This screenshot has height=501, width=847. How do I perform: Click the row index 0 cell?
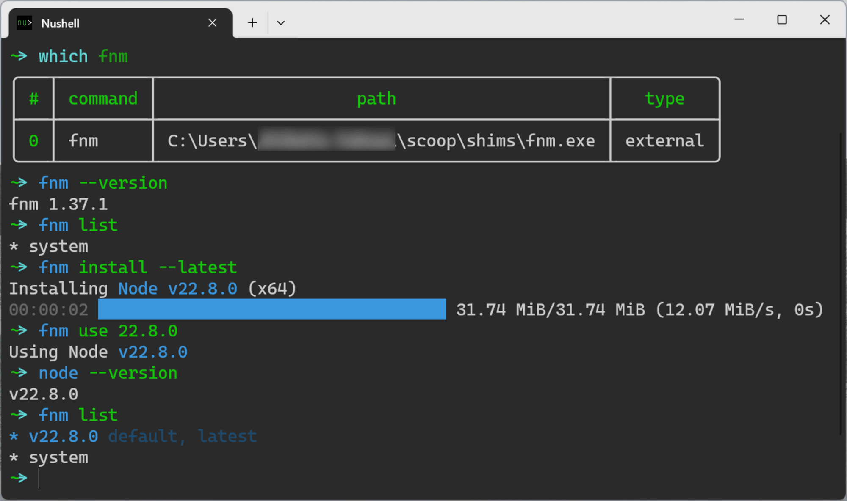point(34,141)
